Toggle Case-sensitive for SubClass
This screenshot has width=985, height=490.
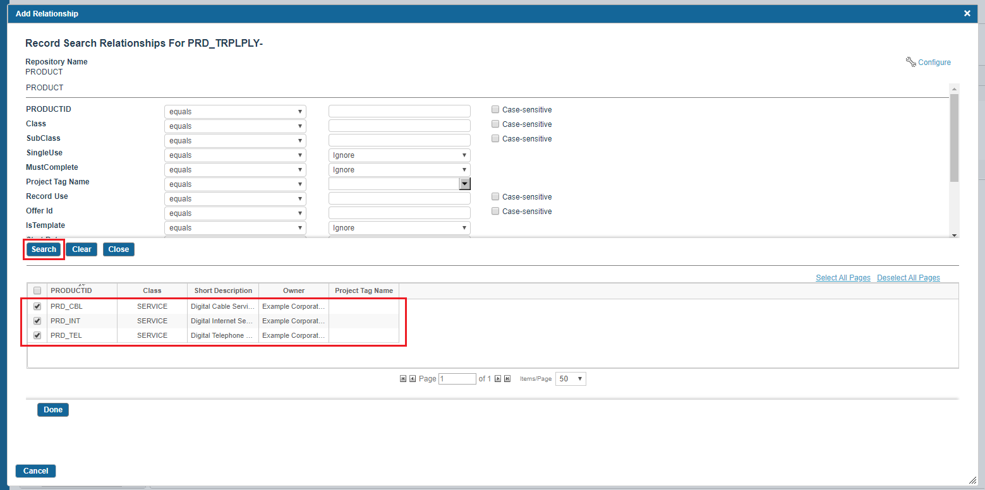(495, 138)
